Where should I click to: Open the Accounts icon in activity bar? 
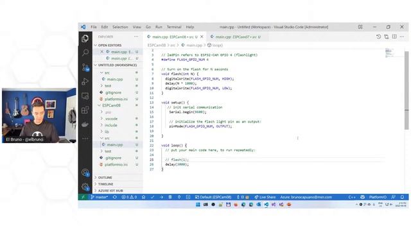pyautogui.click(x=85, y=173)
